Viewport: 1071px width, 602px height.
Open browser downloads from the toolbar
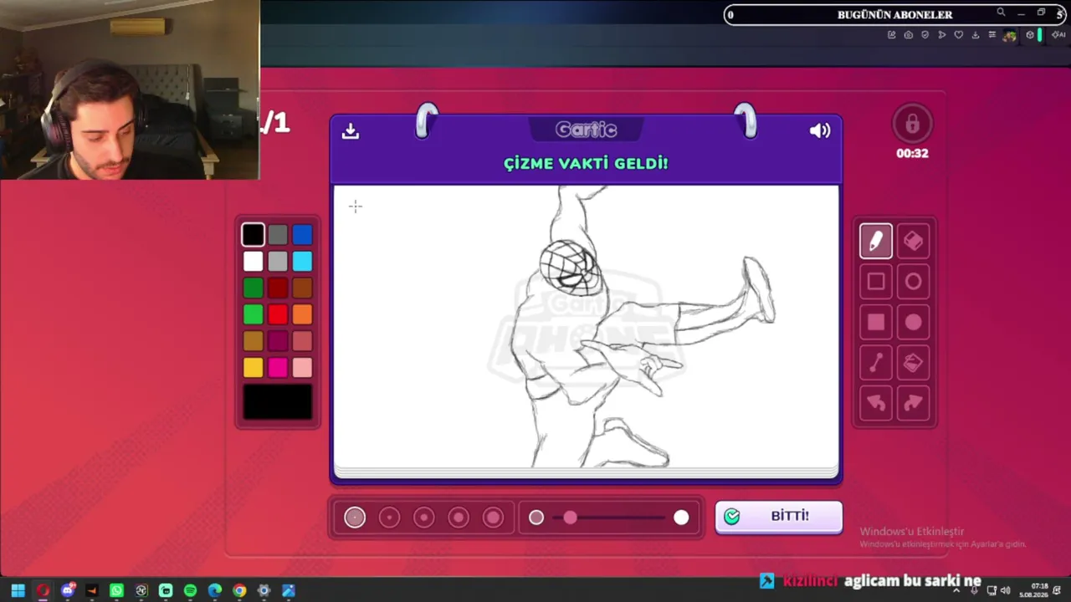[975, 35]
